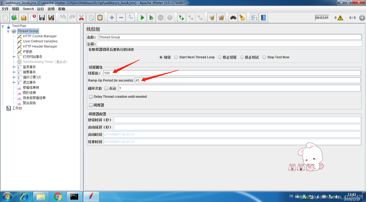Select the 继续 radio button
Screen dimensions: 366x202
(x=161, y=57)
